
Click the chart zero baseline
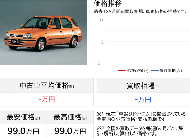pyautogui.click(x=148, y=63)
